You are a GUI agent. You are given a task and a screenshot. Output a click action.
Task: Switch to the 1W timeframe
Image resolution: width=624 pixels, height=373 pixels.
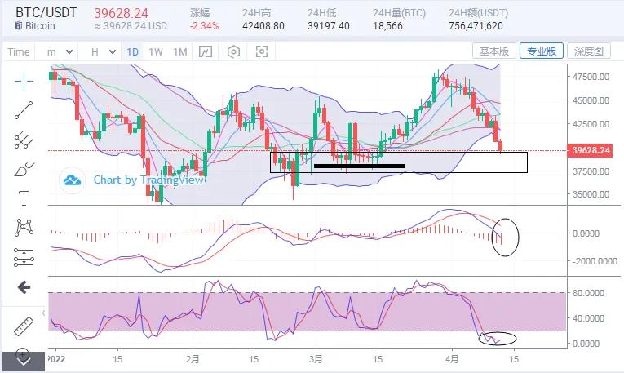tap(156, 52)
